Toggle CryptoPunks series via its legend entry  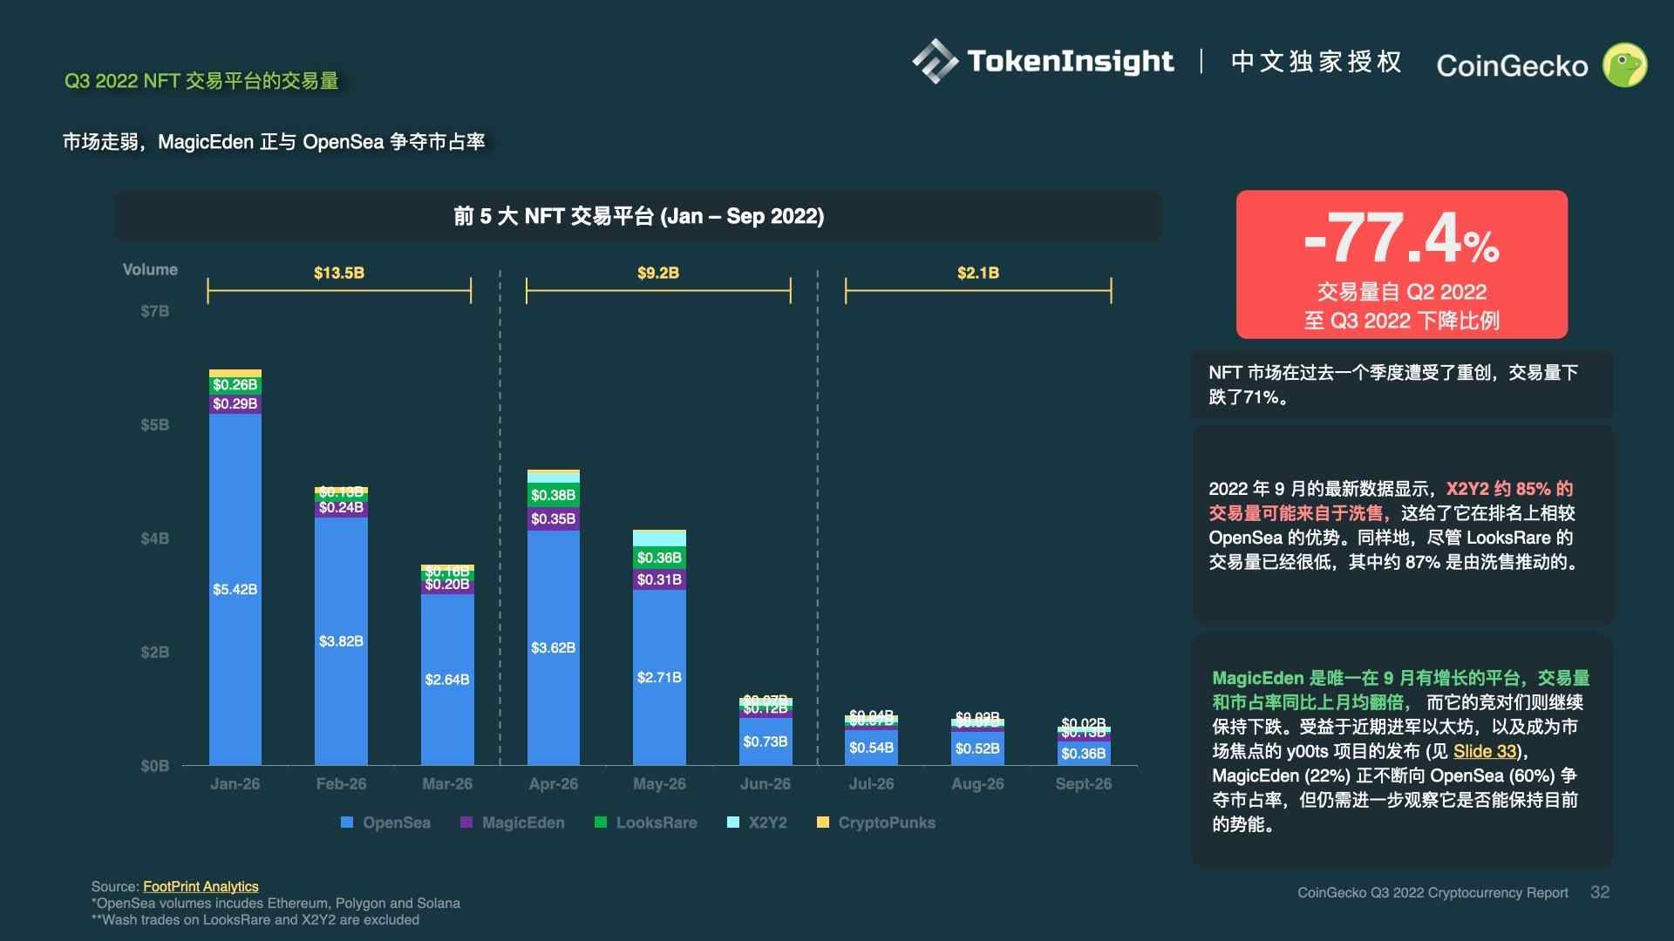click(x=887, y=822)
